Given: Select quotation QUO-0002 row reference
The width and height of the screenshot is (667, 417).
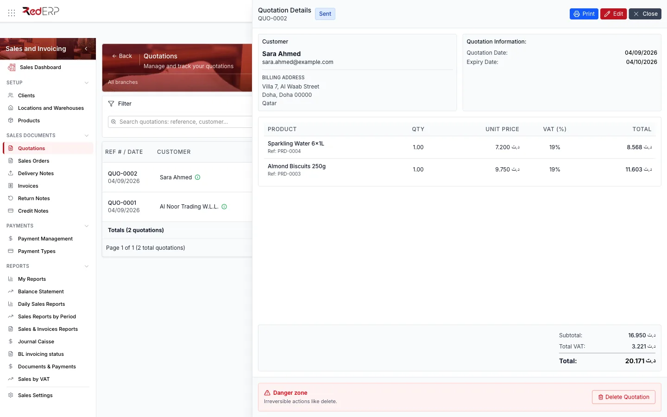Looking at the screenshot, I should click(123, 174).
